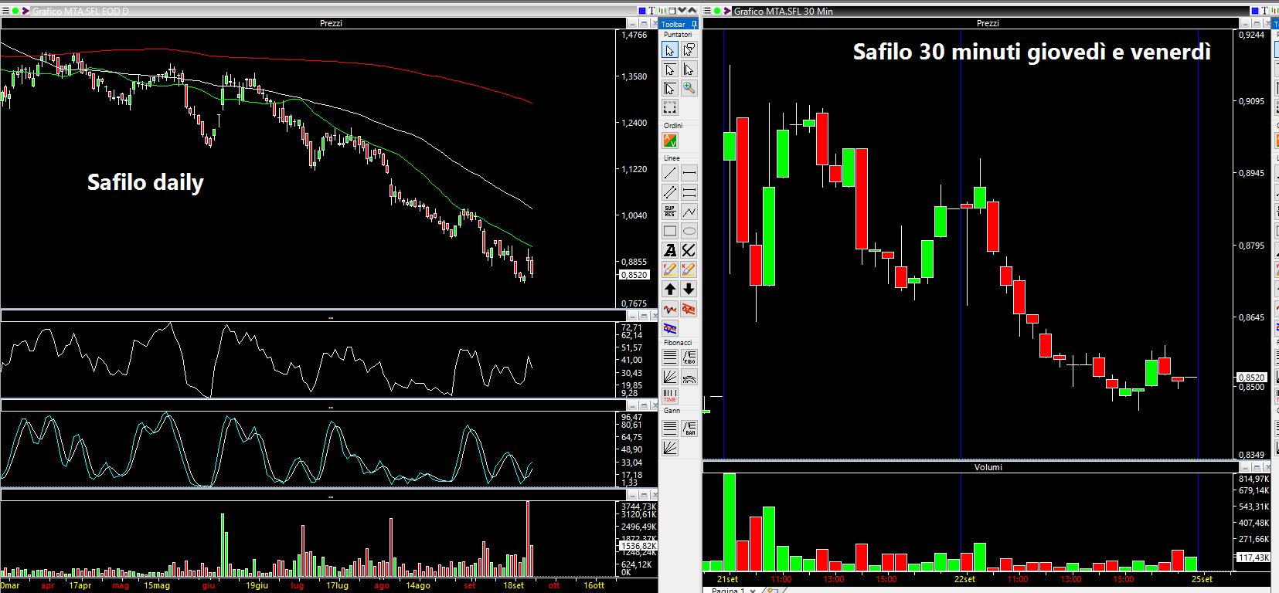Viewport: 1279px width, 593px height.
Task: Open hamburger menu of EOD D chart window
Action: point(5,11)
